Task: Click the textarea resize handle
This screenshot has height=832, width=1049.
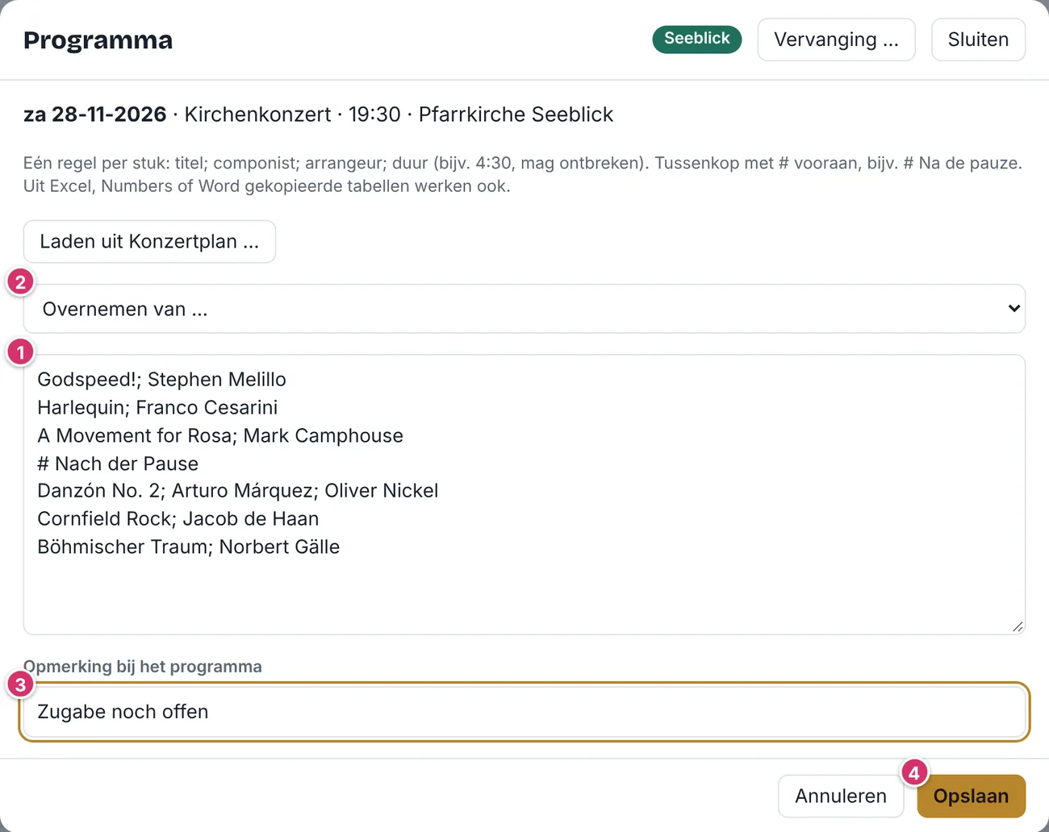Action: pyautogui.click(x=1018, y=626)
